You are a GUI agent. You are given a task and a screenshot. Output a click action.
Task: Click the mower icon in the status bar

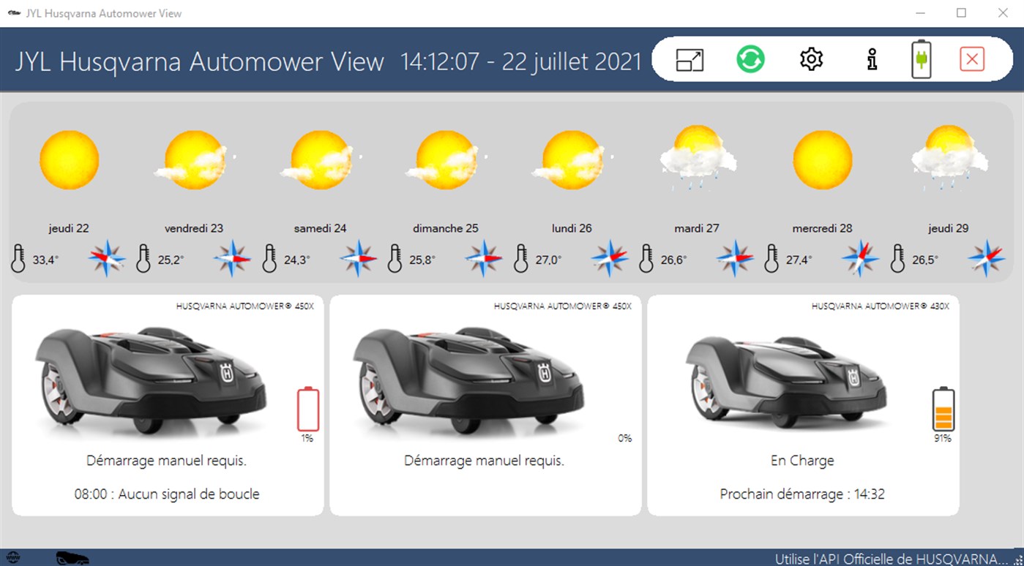[x=72, y=558]
